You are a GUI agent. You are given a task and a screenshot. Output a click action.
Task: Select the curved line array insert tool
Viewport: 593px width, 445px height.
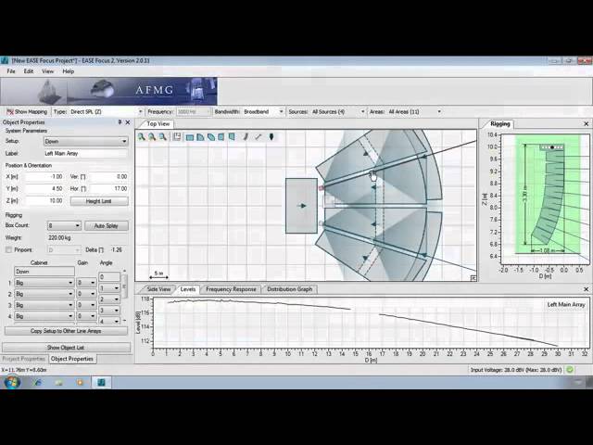pyautogui.click(x=246, y=137)
